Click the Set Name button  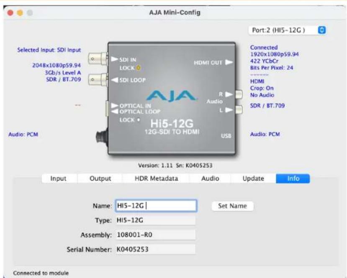232,206
